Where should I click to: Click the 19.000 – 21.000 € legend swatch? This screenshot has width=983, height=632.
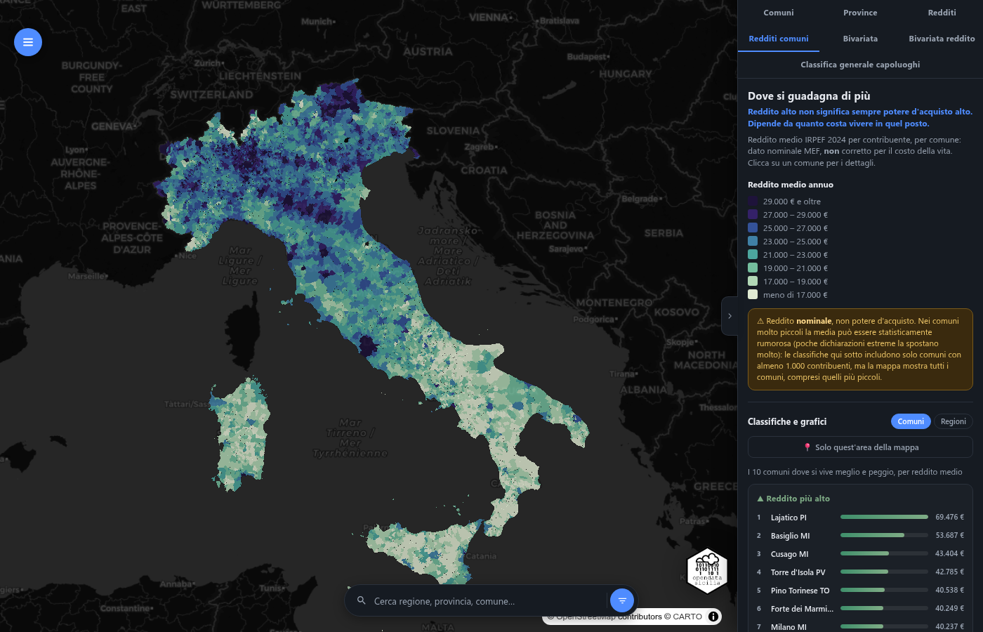pos(753,268)
